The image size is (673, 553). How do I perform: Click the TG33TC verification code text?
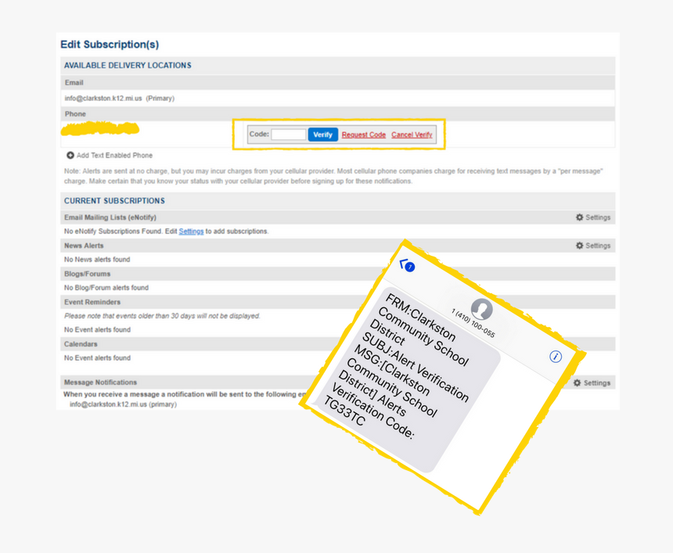point(344,411)
